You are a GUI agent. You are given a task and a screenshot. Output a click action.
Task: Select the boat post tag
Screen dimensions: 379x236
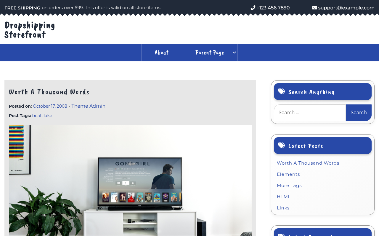click(x=37, y=116)
